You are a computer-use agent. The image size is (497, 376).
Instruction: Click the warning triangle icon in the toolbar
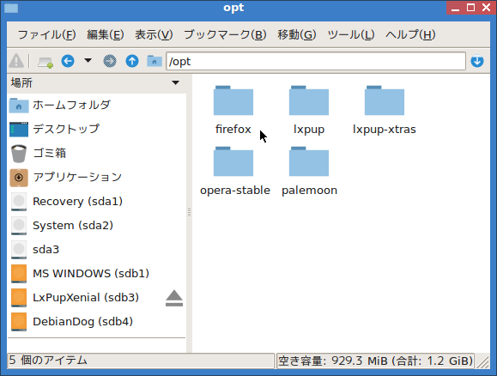coord(16,61)
